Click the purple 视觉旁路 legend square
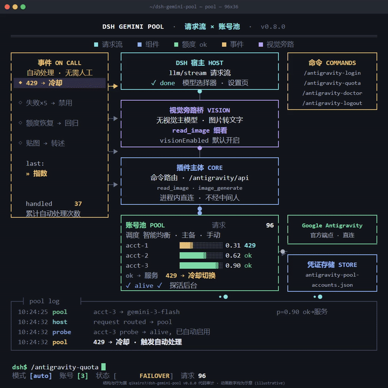The height and width of the screenshot is (388, 388). coord(261,45)
